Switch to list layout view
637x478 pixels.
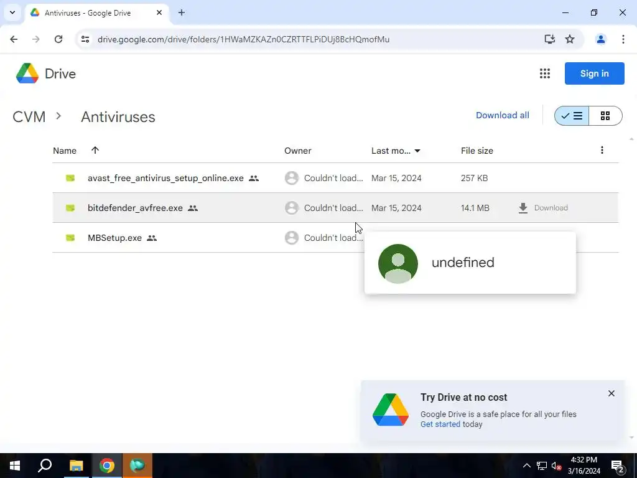(x=572, y=116)
